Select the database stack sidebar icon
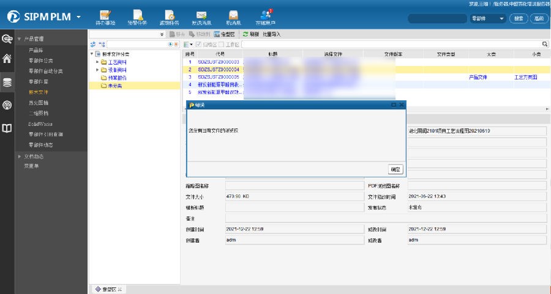551x294 pixels. click(x=7, y=82)
